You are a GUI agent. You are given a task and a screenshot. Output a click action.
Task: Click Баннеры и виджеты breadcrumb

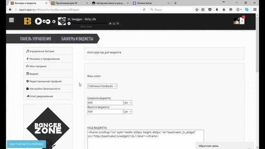coord(77,39)
